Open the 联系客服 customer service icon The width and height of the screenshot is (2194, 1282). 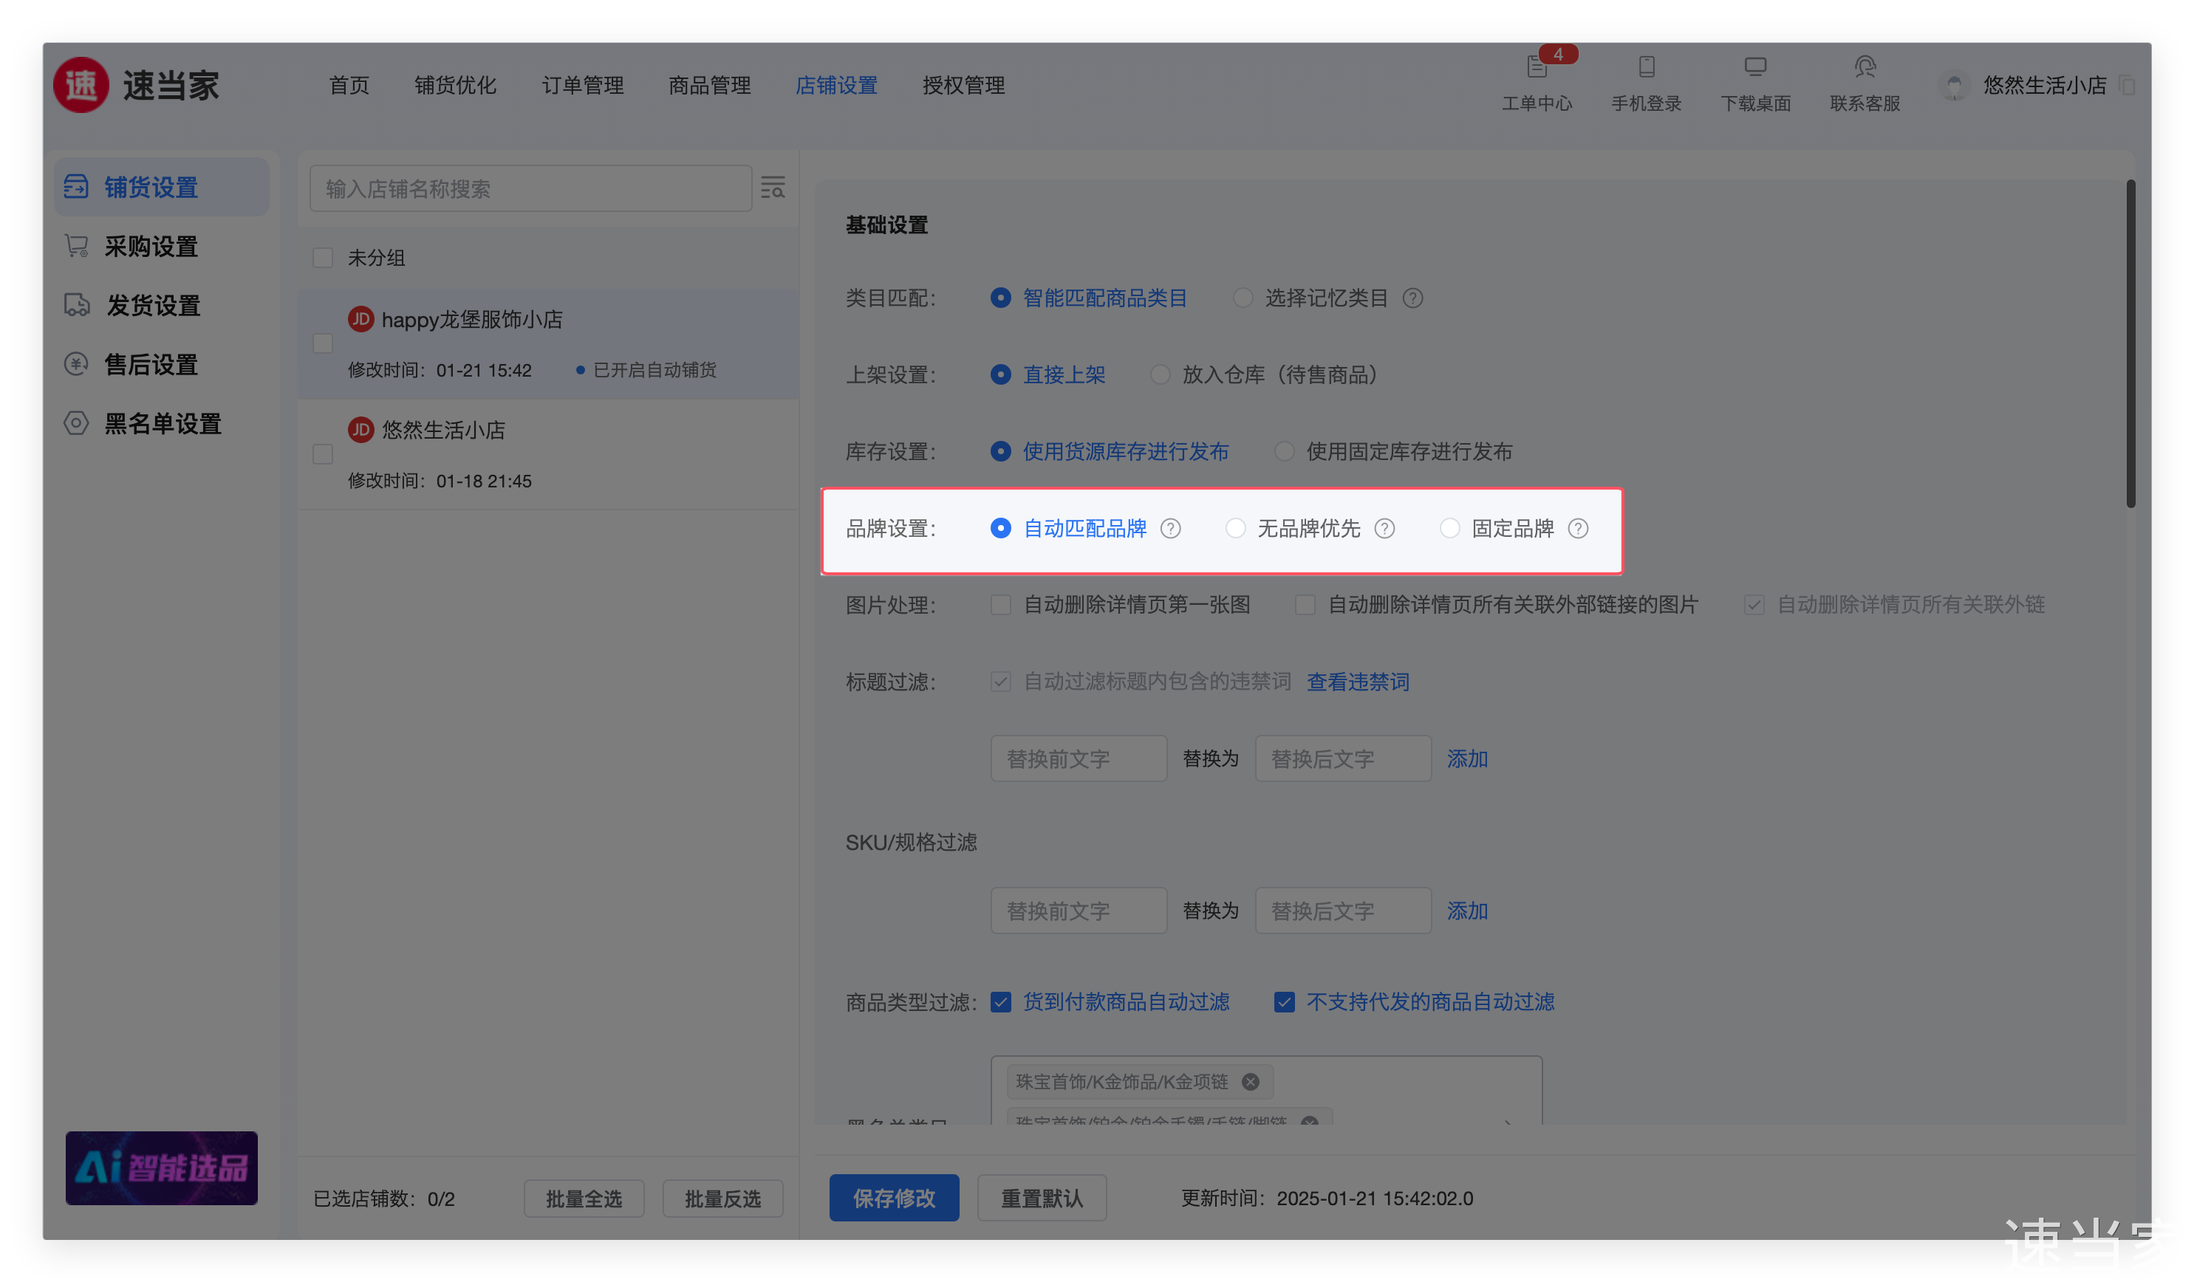tap(1865, 69)
